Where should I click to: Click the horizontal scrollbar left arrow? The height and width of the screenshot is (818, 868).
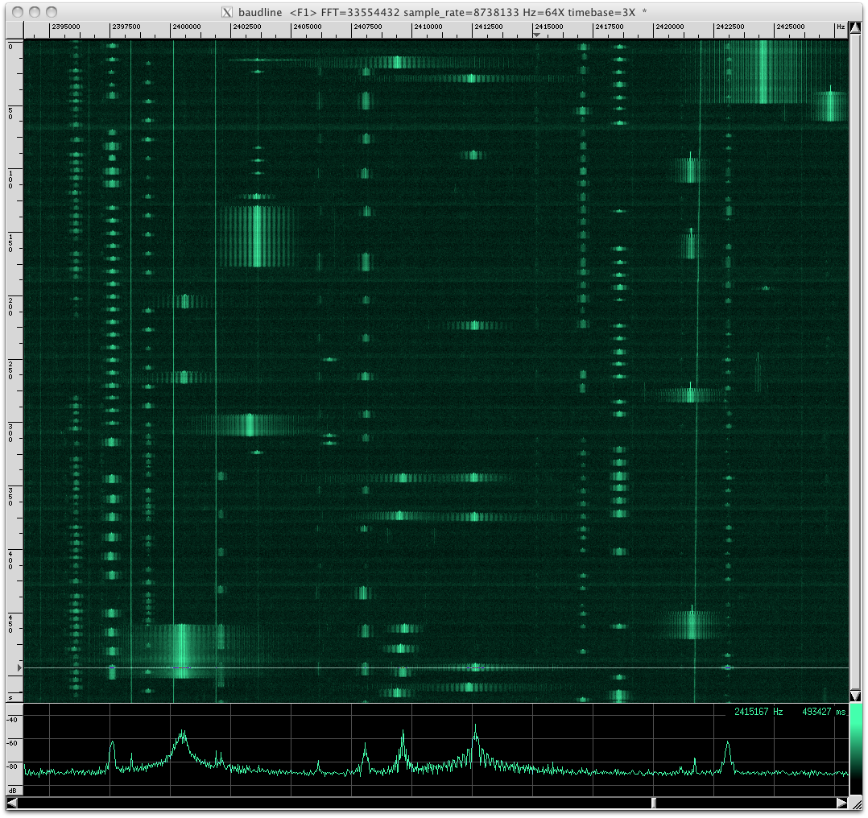(11, 803)
